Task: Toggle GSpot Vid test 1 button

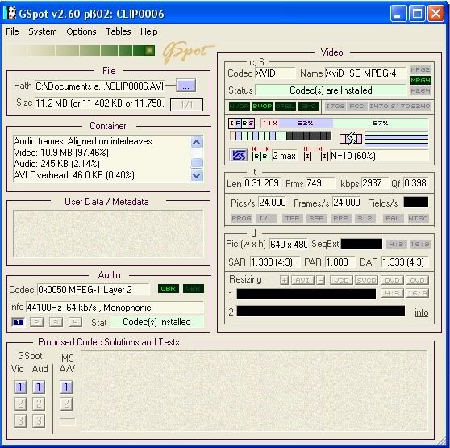Action: [20, 387]
